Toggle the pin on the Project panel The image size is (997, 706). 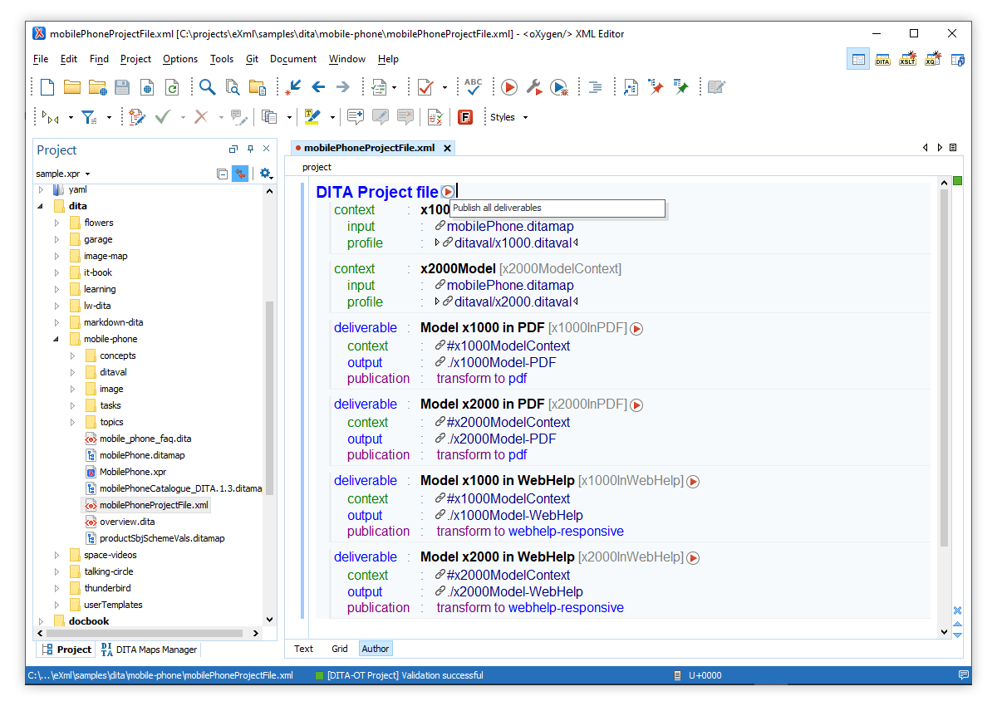click(250, 149)
